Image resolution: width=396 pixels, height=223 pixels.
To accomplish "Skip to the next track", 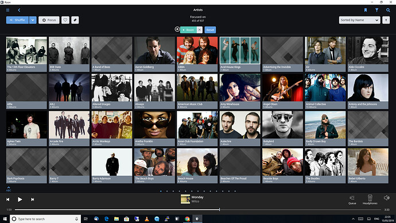I will (x=32, y=199).
